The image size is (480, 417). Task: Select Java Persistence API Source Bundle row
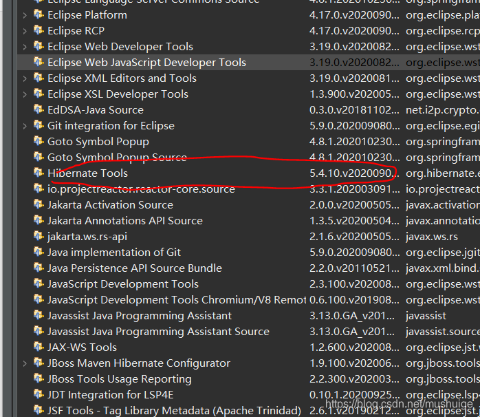(248, 268)
